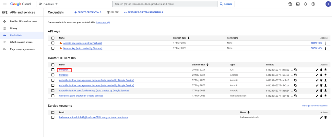
Task: Click SHOW KEY for Browser key
Action: coord(316,48)
